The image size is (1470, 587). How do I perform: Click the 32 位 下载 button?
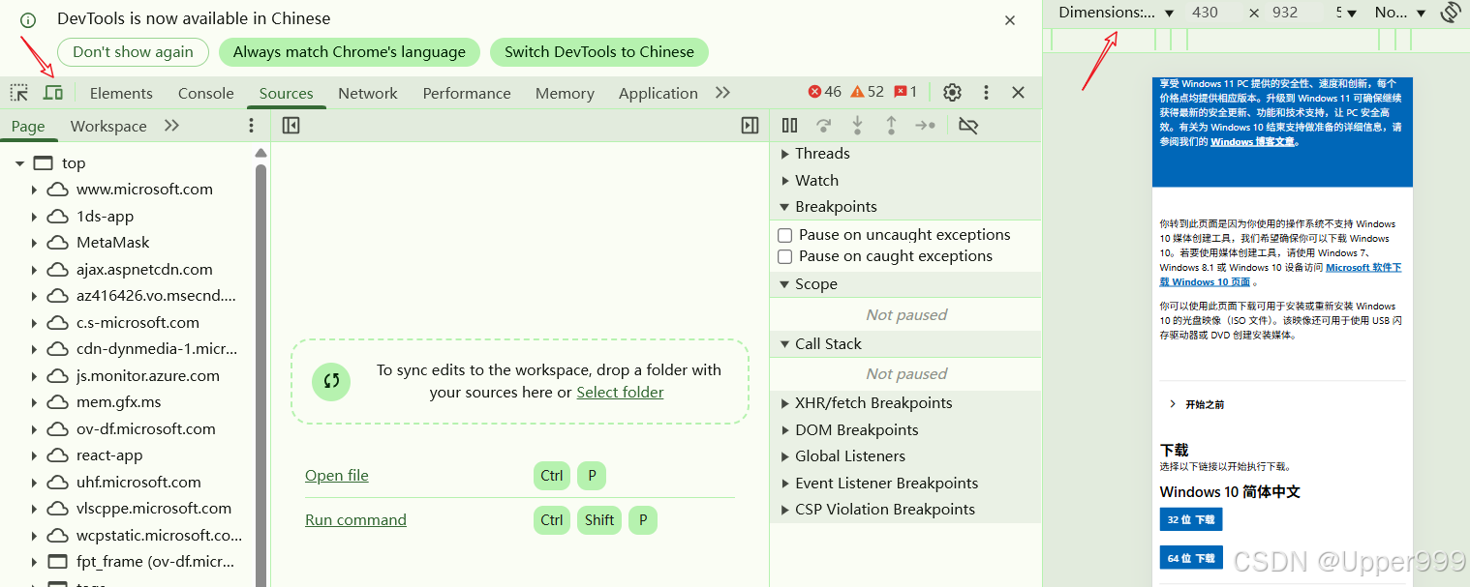point(1191,519)
